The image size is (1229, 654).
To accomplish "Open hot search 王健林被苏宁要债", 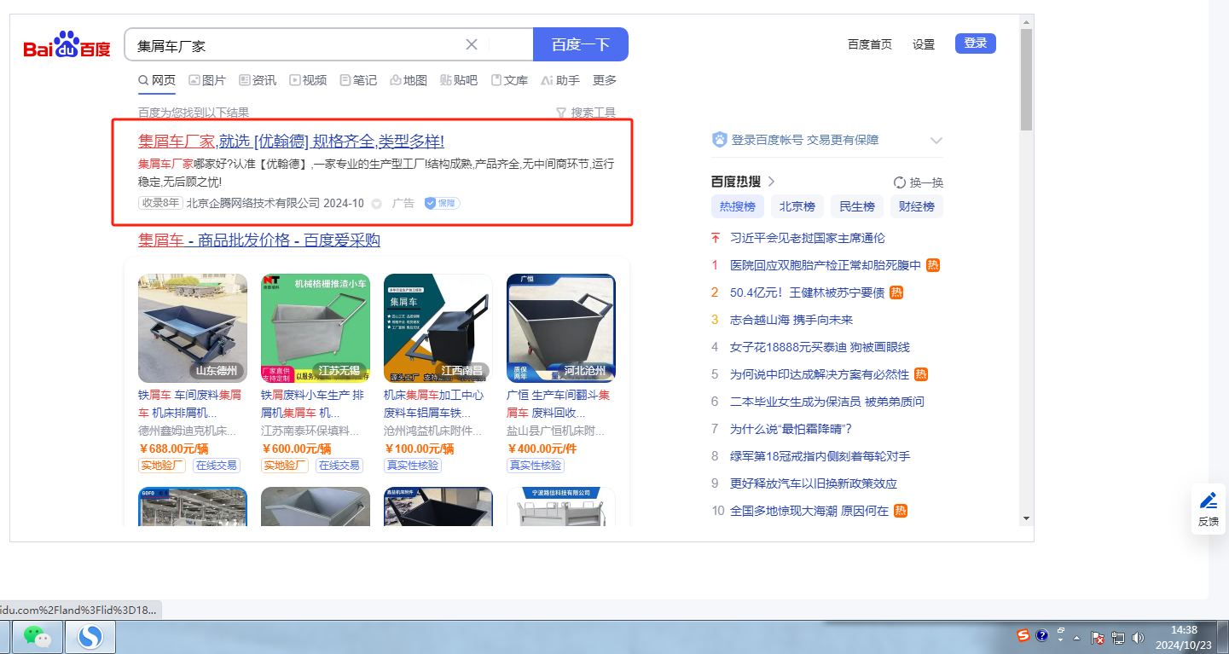I will click(807, 292).
